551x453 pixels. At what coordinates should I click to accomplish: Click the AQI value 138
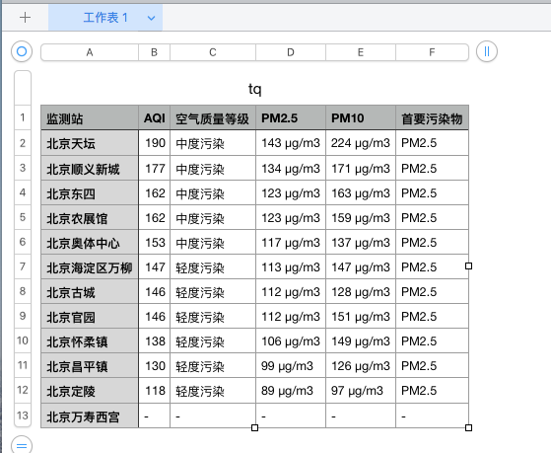coord(155,340)
